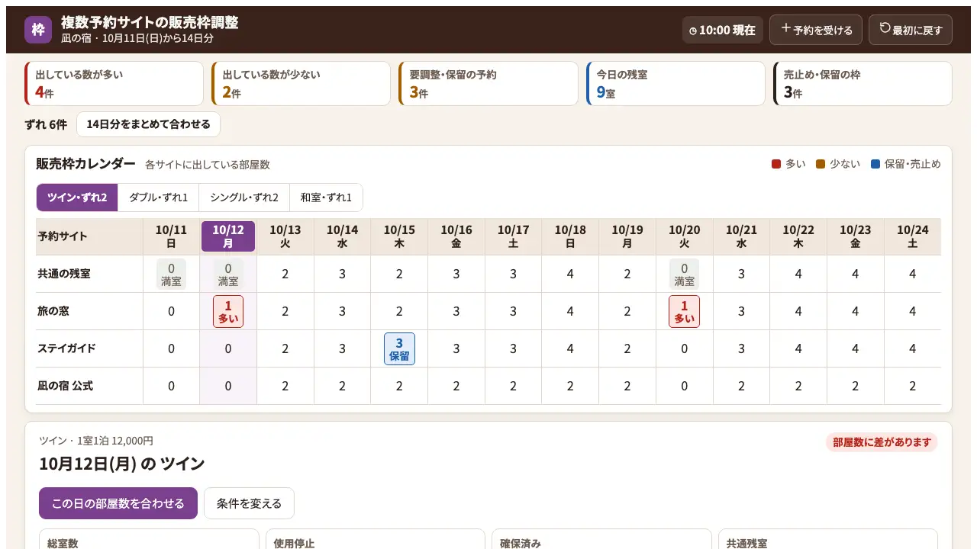The image size is (977, 549).
Task: Select the ツイン・ずれ2 tab
Action: tap(77, 197)
